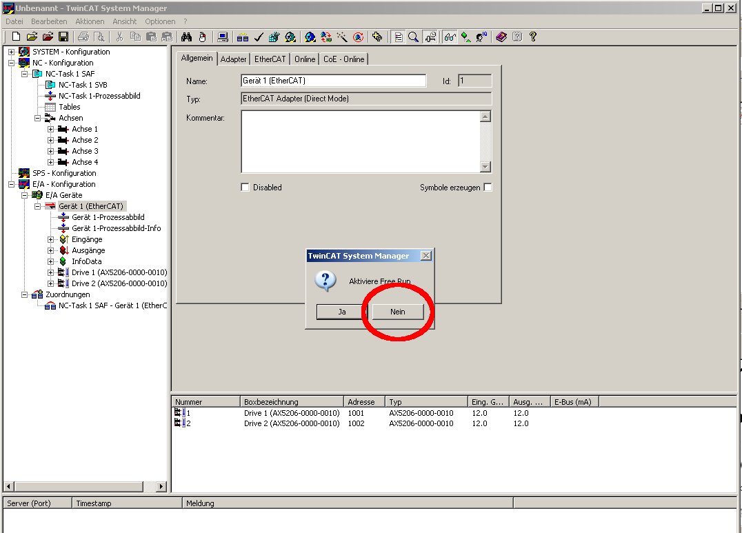Click Ja in the Free Run dialog
This screenshot has height=533, width=742.
341,312
